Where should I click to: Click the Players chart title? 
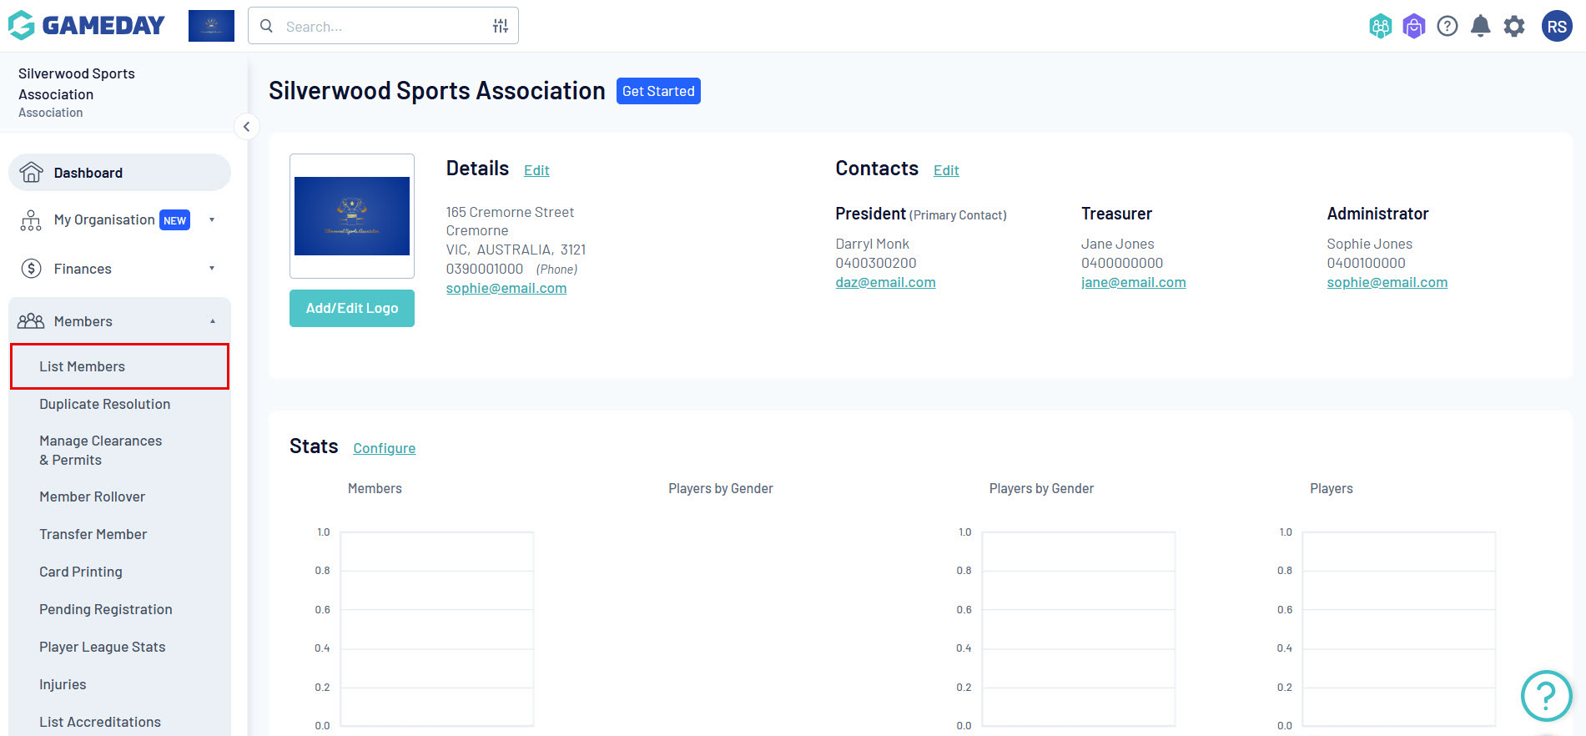coord(1332,488)
